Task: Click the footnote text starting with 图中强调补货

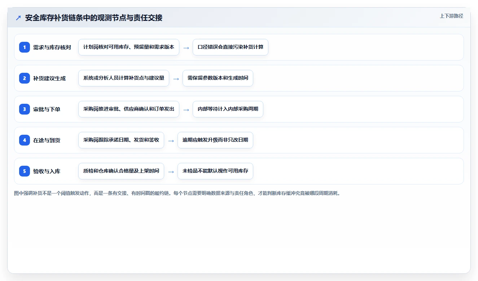Action: pos(177,193)
